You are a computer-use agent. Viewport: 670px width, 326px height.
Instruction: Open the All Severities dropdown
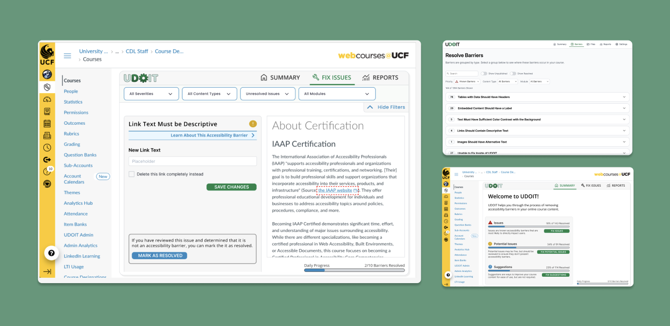151,94
